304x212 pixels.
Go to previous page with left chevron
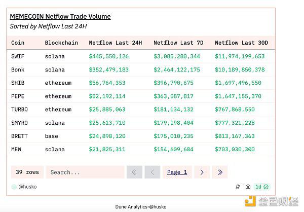(153, 172)
